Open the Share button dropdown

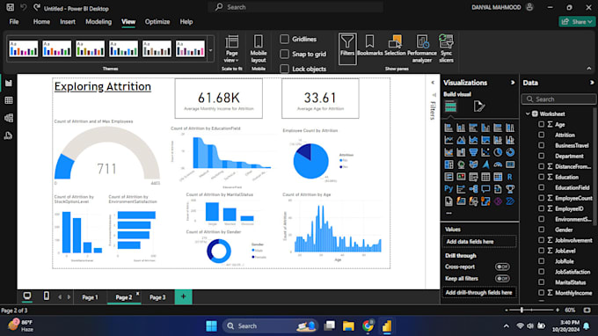(x=577, y=22)
